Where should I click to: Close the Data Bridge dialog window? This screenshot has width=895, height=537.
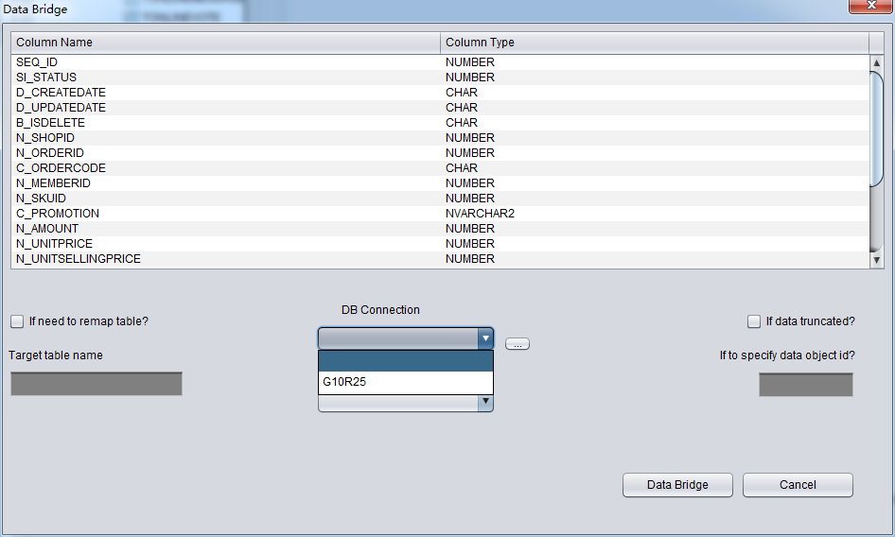pyautogui.click(x=870, y=8)
